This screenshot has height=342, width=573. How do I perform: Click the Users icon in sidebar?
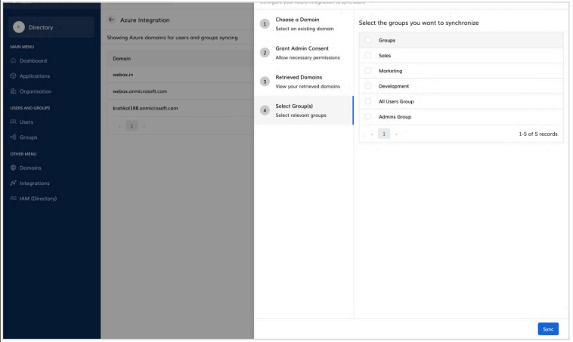point(13,122)
